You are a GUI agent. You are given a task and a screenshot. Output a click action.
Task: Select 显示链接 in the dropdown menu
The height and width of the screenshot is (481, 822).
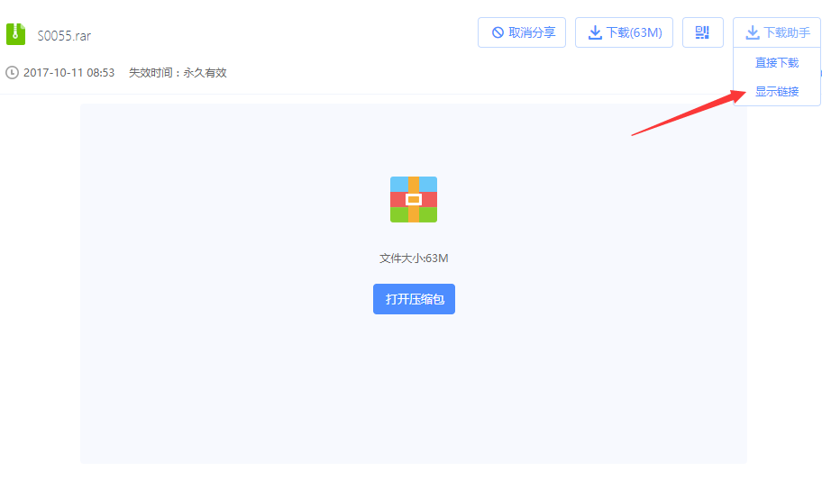(x=776, y=91)
